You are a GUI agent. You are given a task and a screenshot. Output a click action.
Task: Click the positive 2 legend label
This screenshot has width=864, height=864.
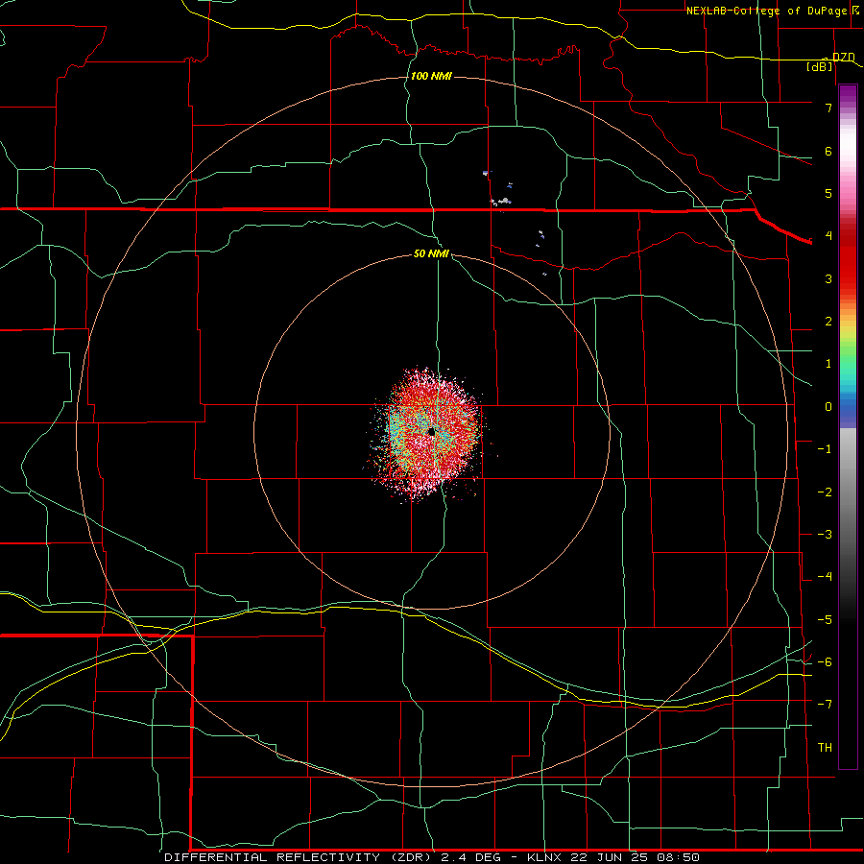tap(828, 322)
